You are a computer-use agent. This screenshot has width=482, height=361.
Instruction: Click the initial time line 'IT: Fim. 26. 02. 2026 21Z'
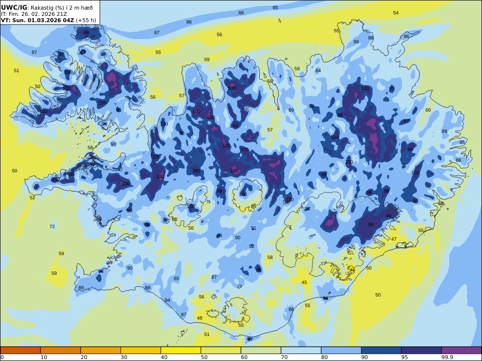click(x=34, y=14)
